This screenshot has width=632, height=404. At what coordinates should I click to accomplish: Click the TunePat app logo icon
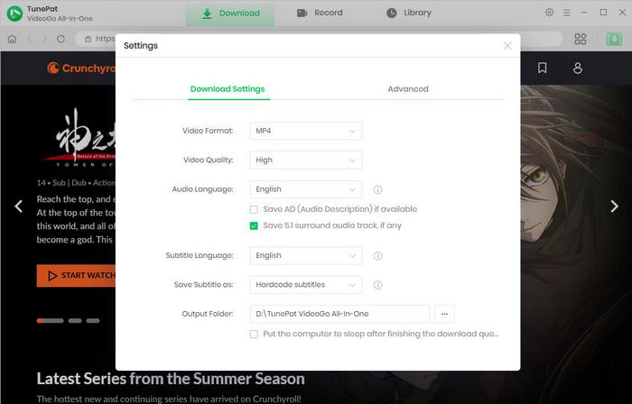click(15, 14)
